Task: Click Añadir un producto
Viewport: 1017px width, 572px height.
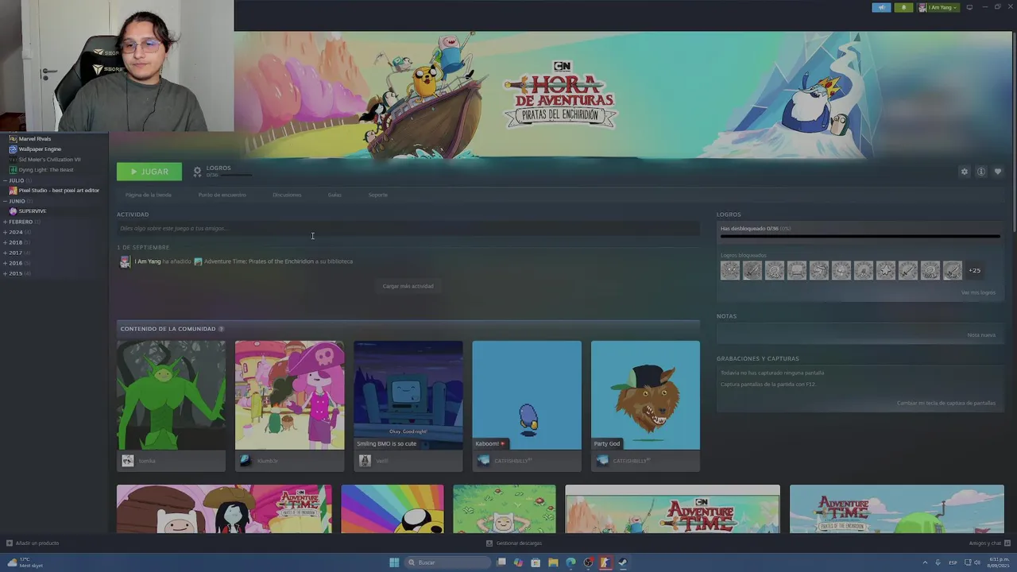Action: tap(33, 543)
